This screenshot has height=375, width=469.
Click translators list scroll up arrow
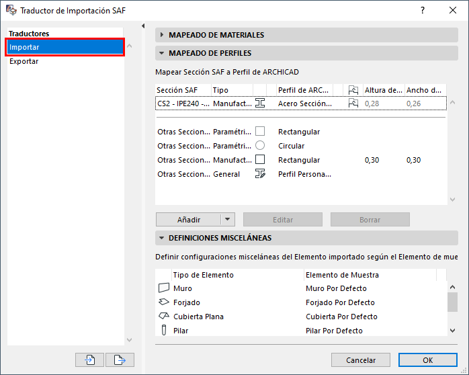pyautogui.click(x=130, y=46)
